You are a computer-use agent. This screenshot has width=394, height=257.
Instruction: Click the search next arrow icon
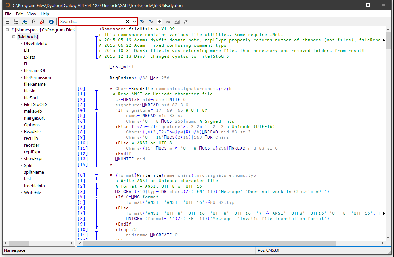click(x=142, y=22)
